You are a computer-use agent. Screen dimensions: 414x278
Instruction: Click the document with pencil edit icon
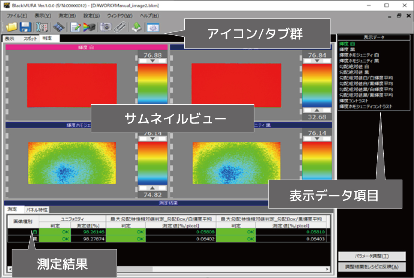tap(75, 27)
